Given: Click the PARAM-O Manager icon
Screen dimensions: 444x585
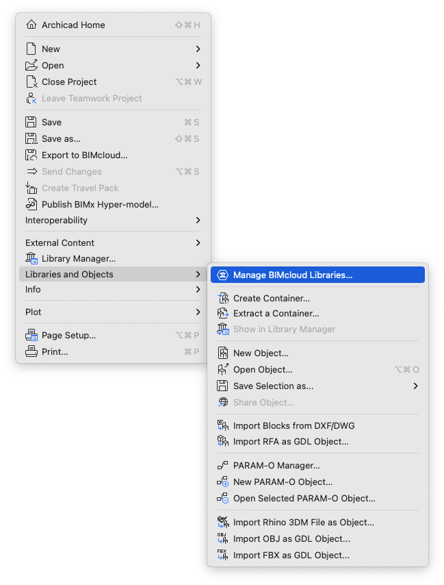Looking at the screenshot, I should click(x=222, y=465).
